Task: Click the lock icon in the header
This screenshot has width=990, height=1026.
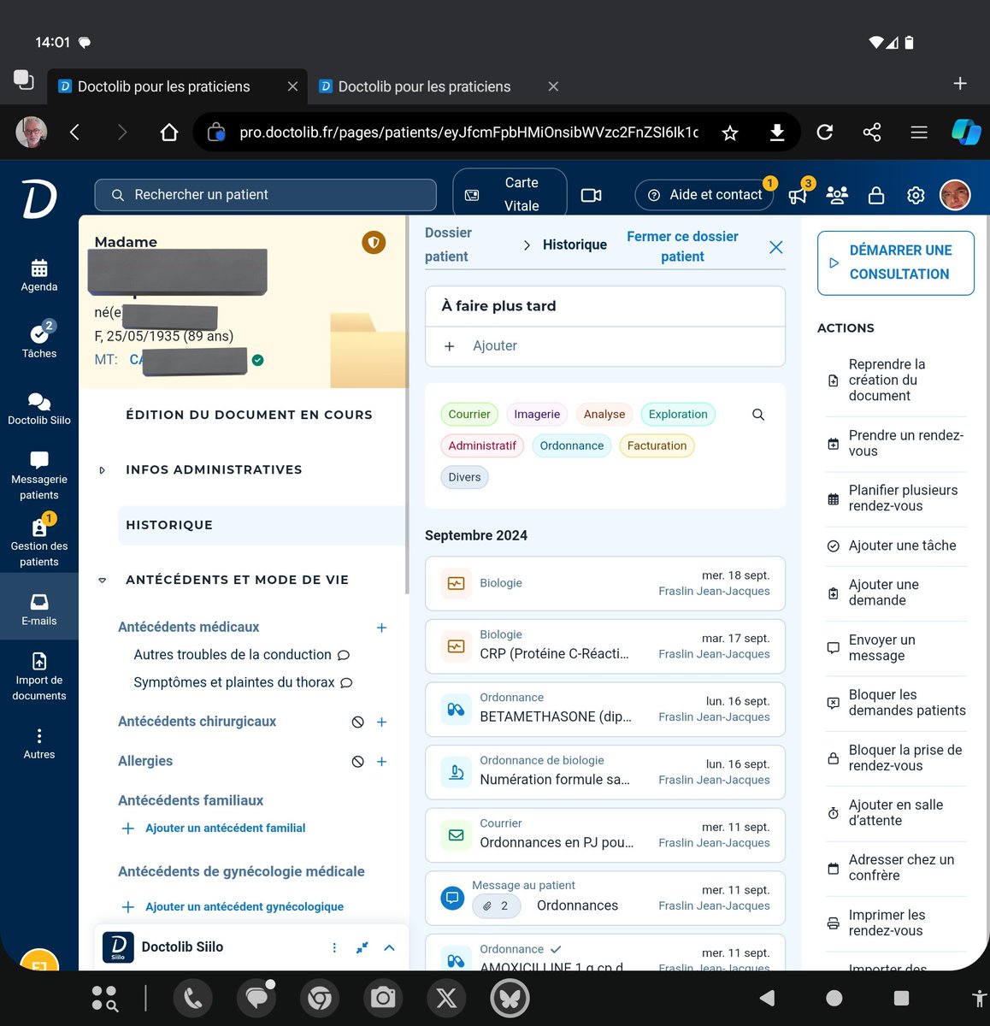Action: pyautogui.click(x=876, y=196)
